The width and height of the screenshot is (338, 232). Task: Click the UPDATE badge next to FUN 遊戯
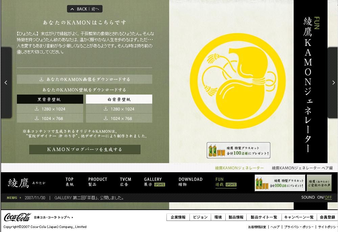[x=231, y=185]
